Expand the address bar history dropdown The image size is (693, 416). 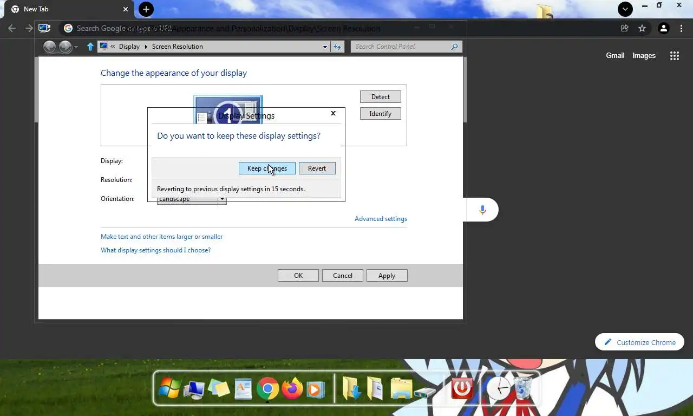325,47
